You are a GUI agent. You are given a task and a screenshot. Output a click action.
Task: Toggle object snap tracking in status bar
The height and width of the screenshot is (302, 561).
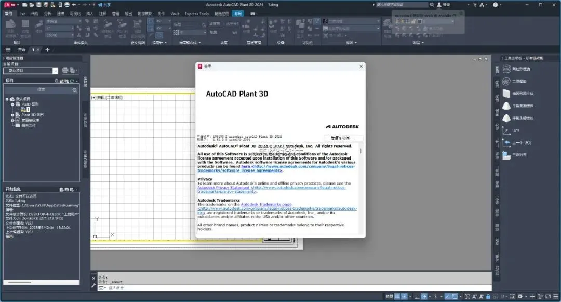point(447,296)
